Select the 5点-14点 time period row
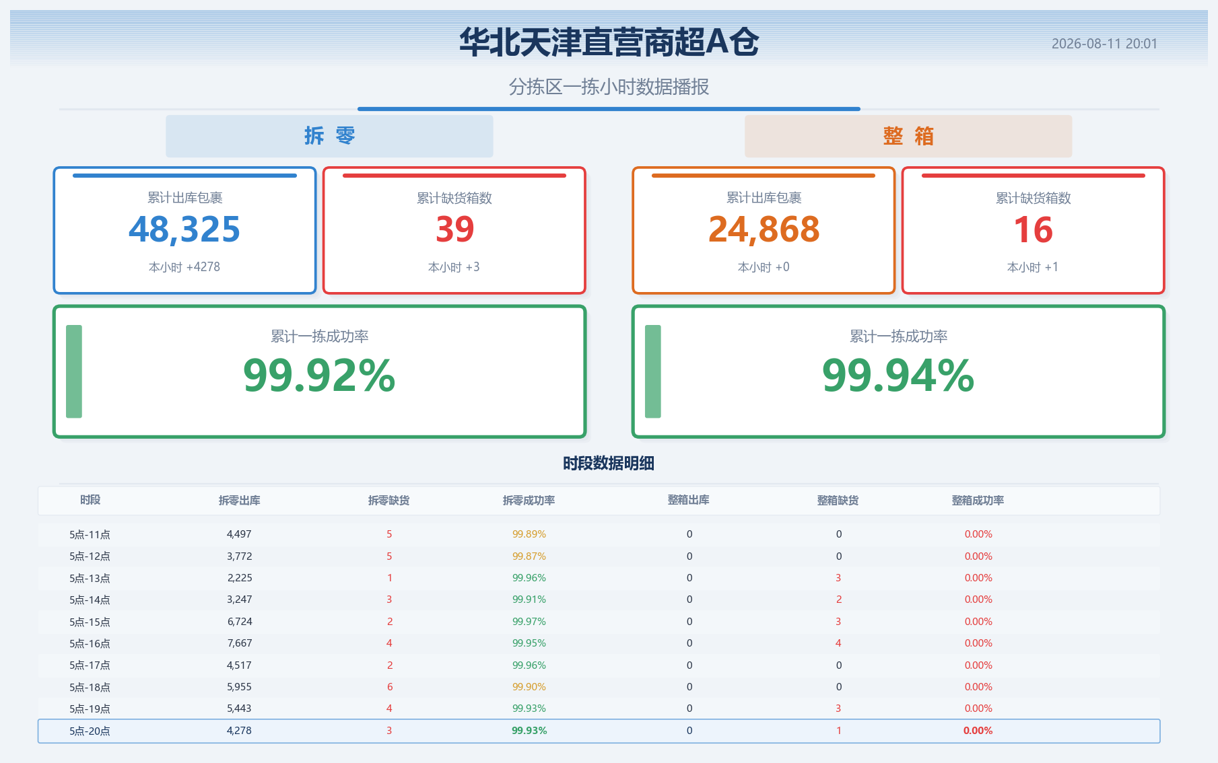This screenshot has width=1218, height=763. 599,599
